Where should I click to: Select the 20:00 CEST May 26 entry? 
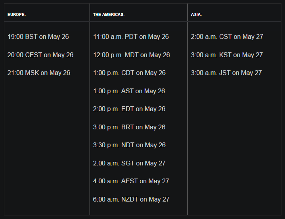tap(40, 55)
